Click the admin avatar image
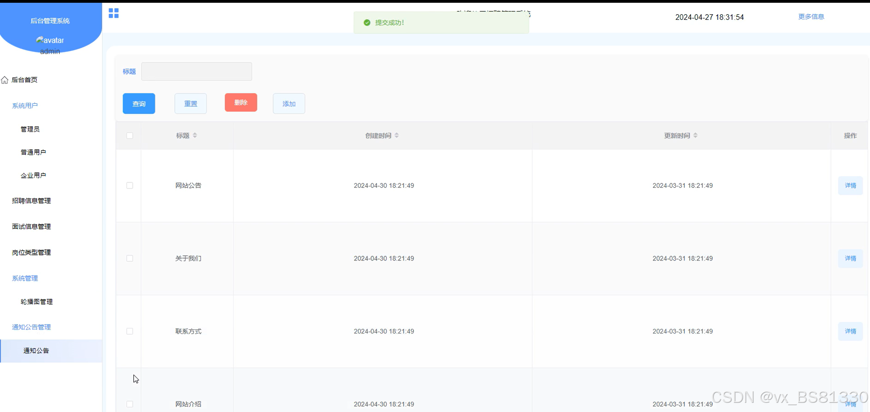This screenshot has width=870, height=412. point(50,40)
